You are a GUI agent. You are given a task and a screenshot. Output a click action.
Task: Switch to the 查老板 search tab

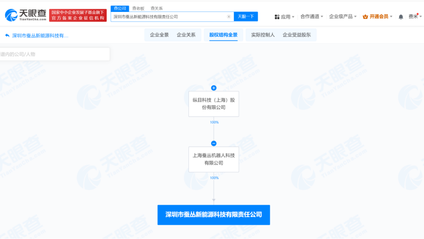coord(138,8)
